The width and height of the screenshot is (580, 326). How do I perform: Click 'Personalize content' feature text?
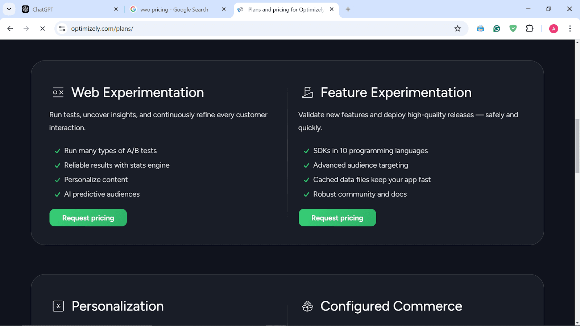(96, 180)
